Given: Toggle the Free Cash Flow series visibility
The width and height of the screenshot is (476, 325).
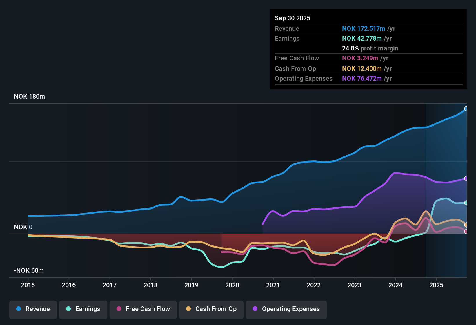Looking at the screenshot, I should coord(143,309).
